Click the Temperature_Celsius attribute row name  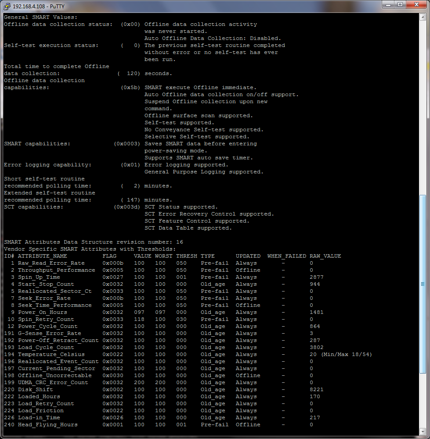51,354
